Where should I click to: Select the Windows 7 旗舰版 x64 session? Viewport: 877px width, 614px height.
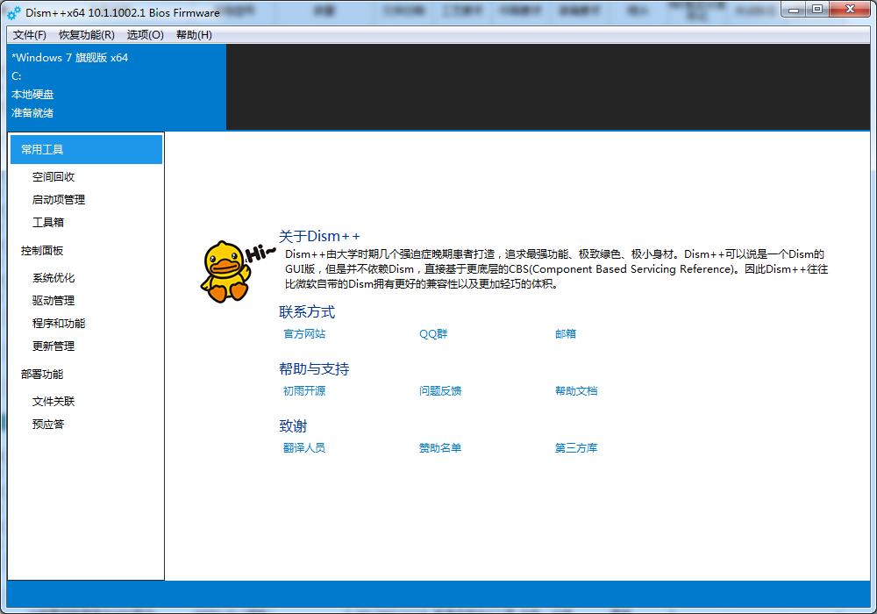[70, 57]
